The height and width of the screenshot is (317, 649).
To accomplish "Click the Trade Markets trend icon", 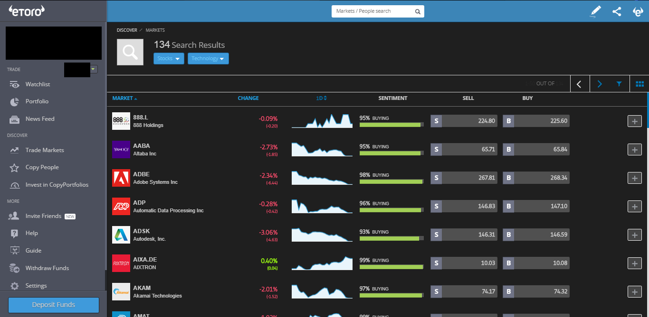I will click(15, 150).
